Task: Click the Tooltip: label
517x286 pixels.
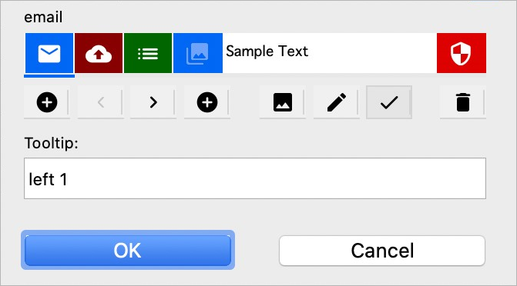Action: tap(51, 143)
